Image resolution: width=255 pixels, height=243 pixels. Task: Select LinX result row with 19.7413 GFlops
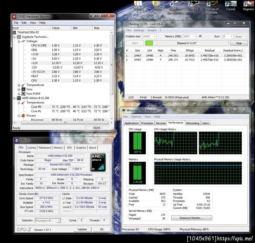click(185, 60)
